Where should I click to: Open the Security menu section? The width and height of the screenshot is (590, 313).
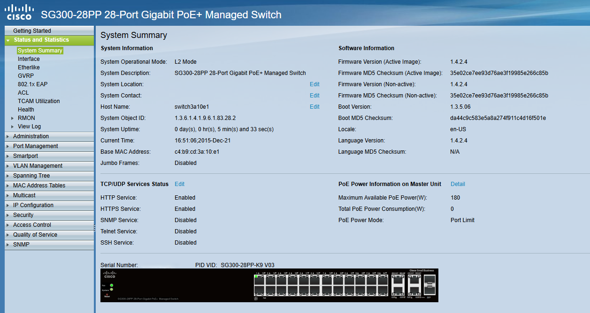[49, 215]
